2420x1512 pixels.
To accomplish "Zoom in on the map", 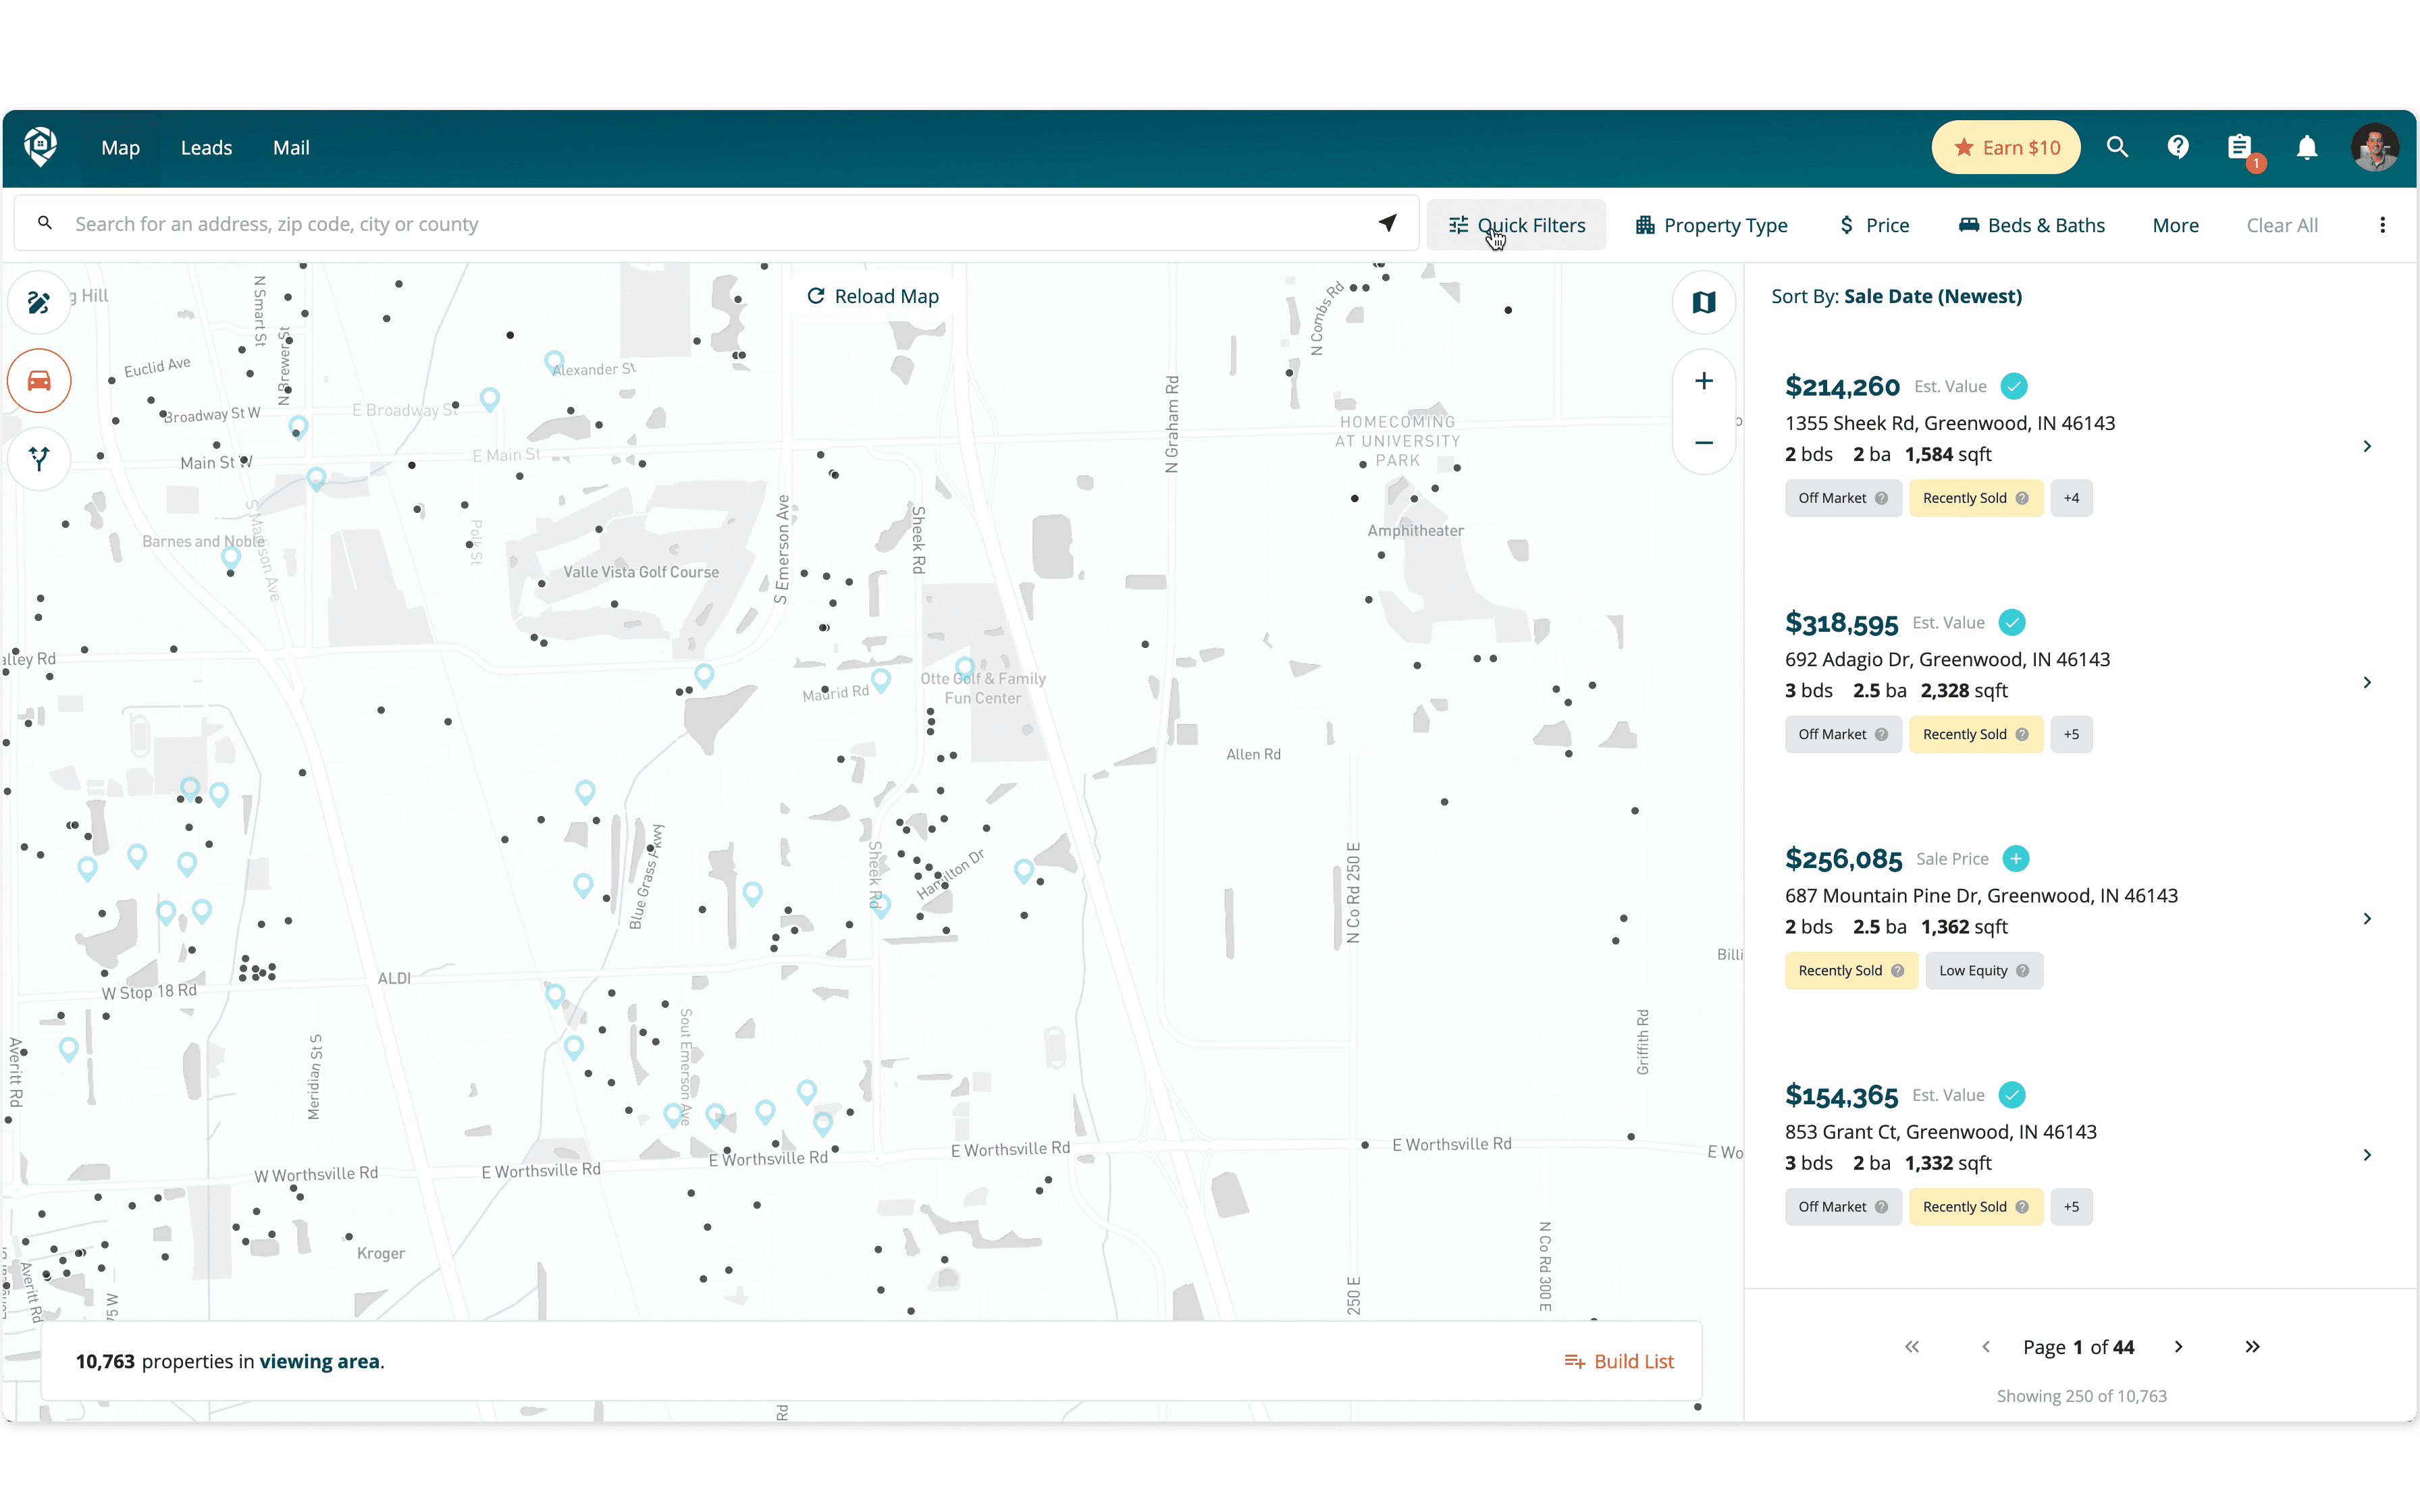I will [x=1704, y=381].
